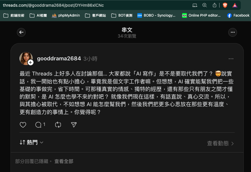This screenshot has height=172, width=251.
Task: Click 查看全部 to show hidden replies
Action: (64, 161)
